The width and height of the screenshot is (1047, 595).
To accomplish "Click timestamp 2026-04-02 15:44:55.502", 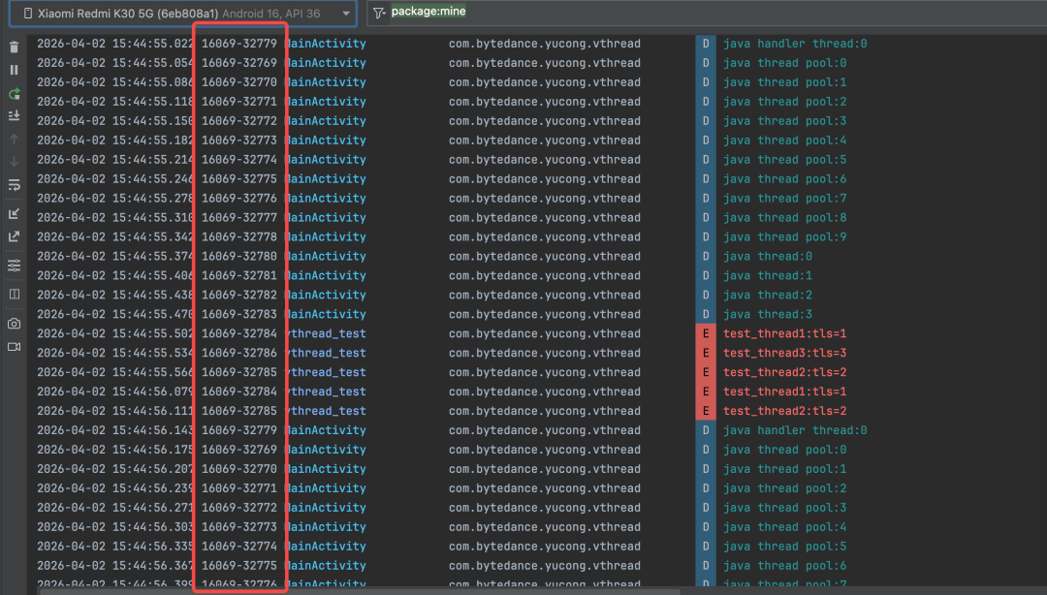I will [114, 334].
